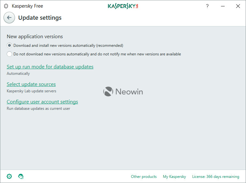This screenshot has width=246, height=183.
Task: Open My Kaspersky link
Action: [174, 177]
